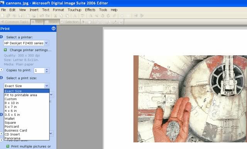
Task: Click the Copy toolbar icon
Action: [x=61, y=15]
